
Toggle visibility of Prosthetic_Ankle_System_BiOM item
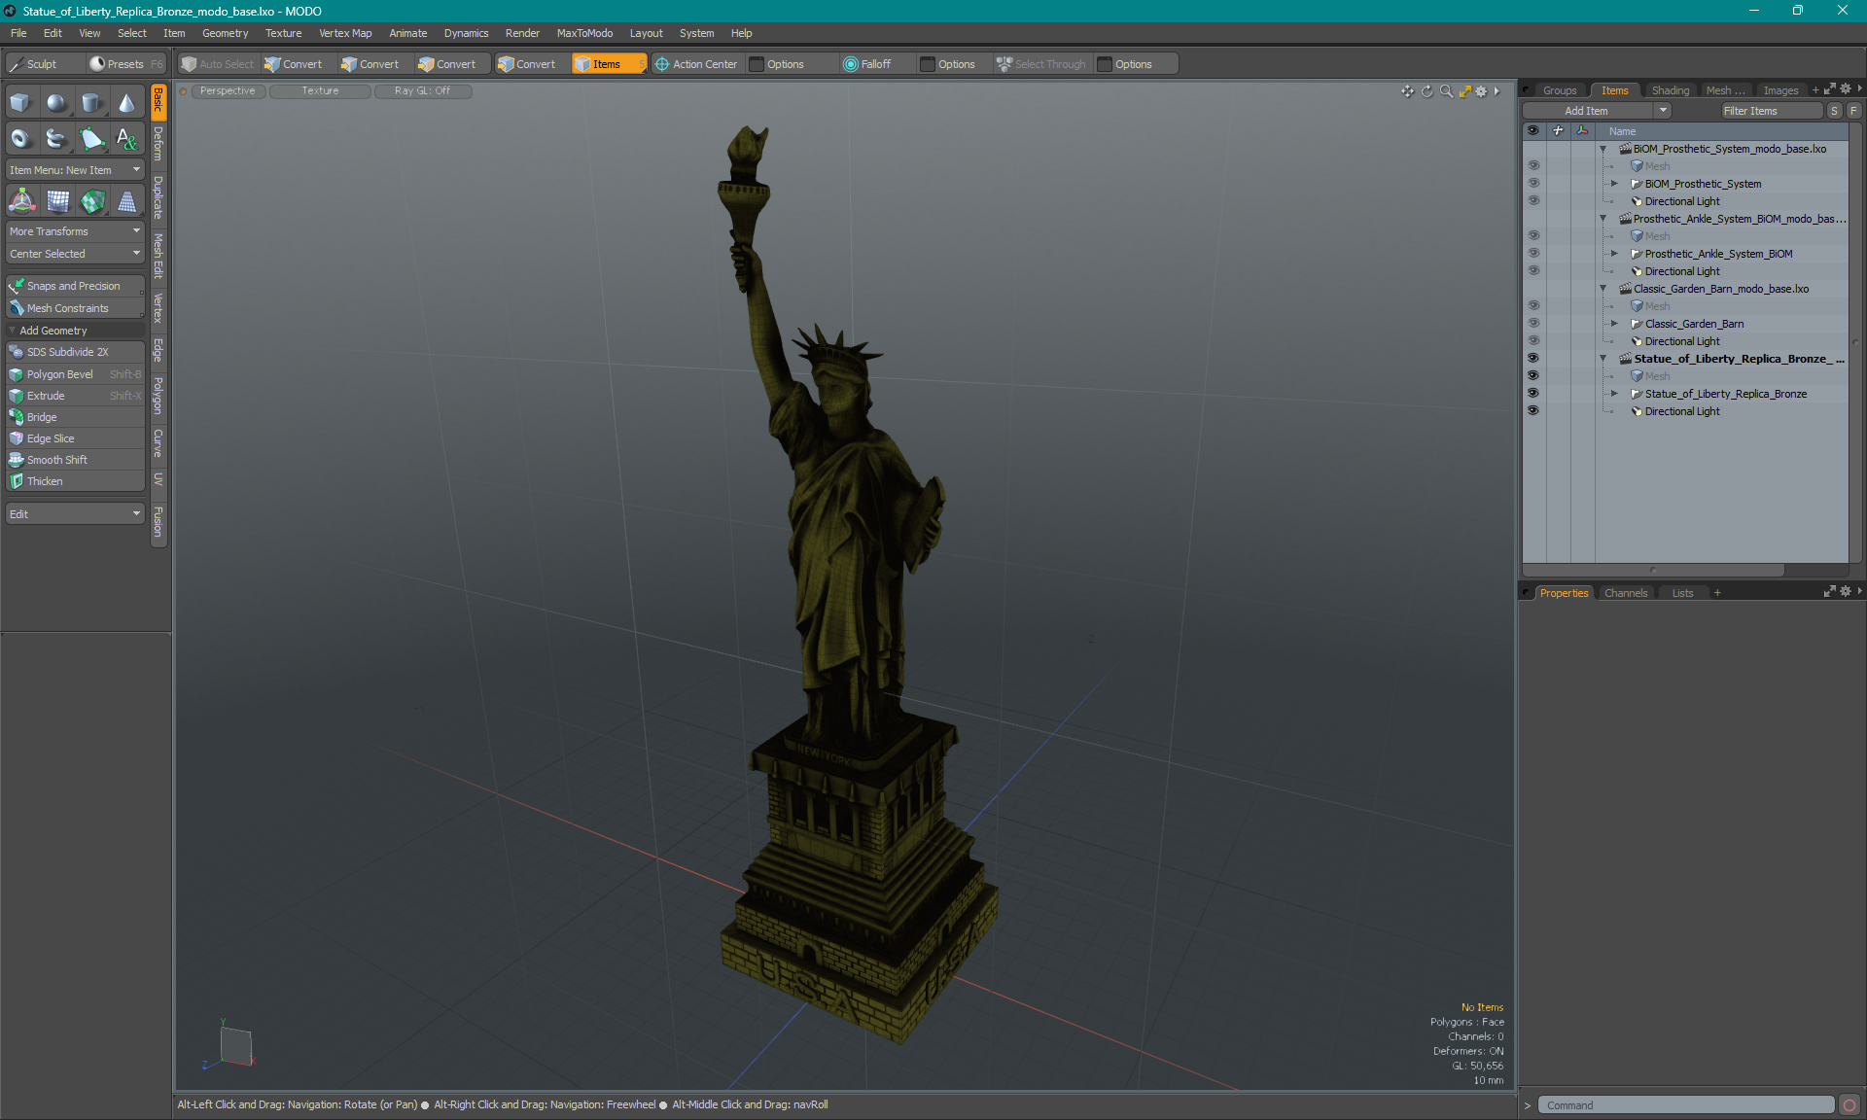[x=1533, y=254]
